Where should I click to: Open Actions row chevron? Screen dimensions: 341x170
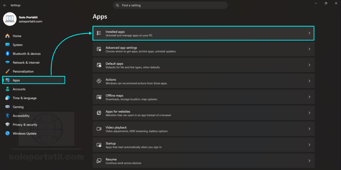[x=309, y=81]
